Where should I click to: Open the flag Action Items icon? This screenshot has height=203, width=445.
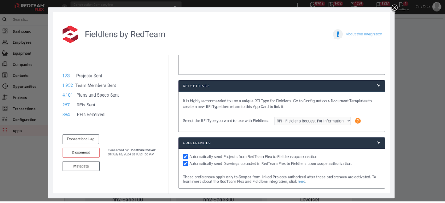pos(401,5)
